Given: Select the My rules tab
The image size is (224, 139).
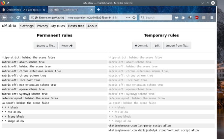Looking at the screenshot, I should [58, 26].
